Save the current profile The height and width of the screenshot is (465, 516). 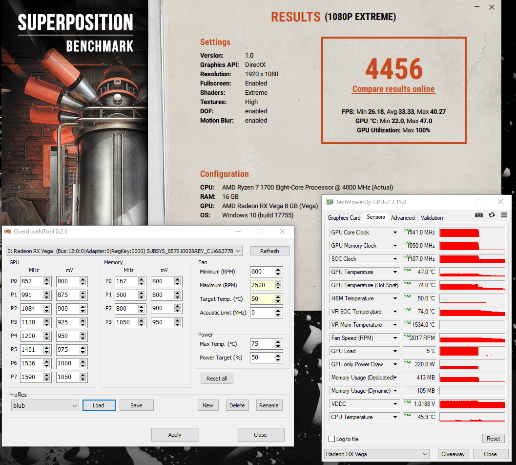pos(136,405)
